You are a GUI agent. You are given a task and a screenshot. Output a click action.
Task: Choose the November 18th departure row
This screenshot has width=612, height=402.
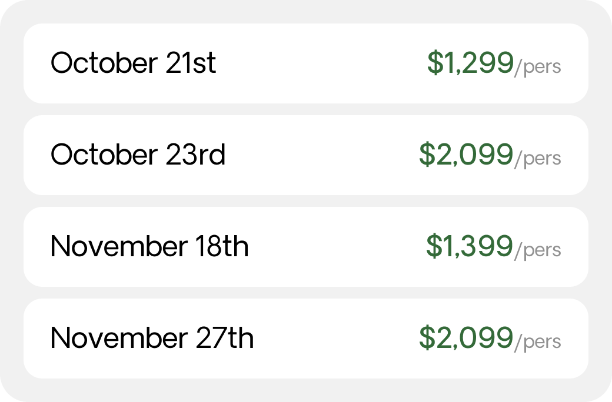(x=306, y=247)
